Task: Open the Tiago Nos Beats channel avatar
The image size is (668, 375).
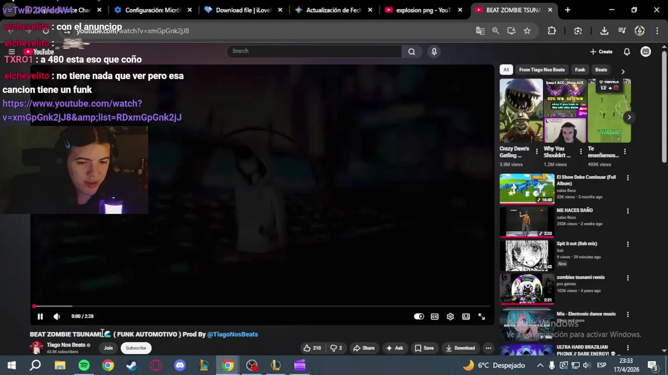Action: [37, 348]
